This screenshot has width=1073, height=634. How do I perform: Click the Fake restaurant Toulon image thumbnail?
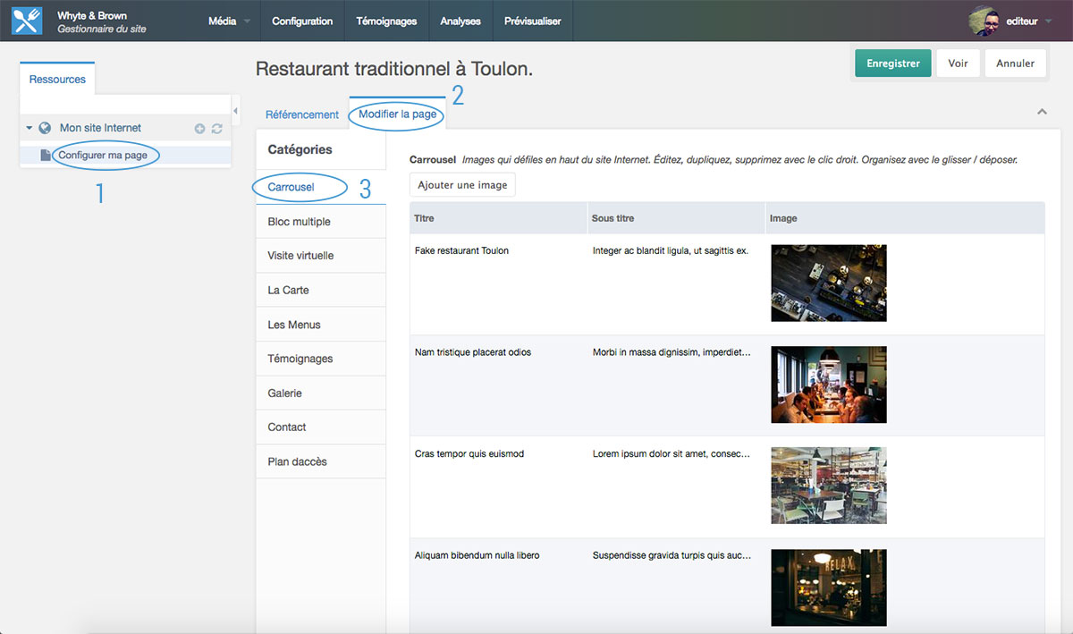point(829,283)
